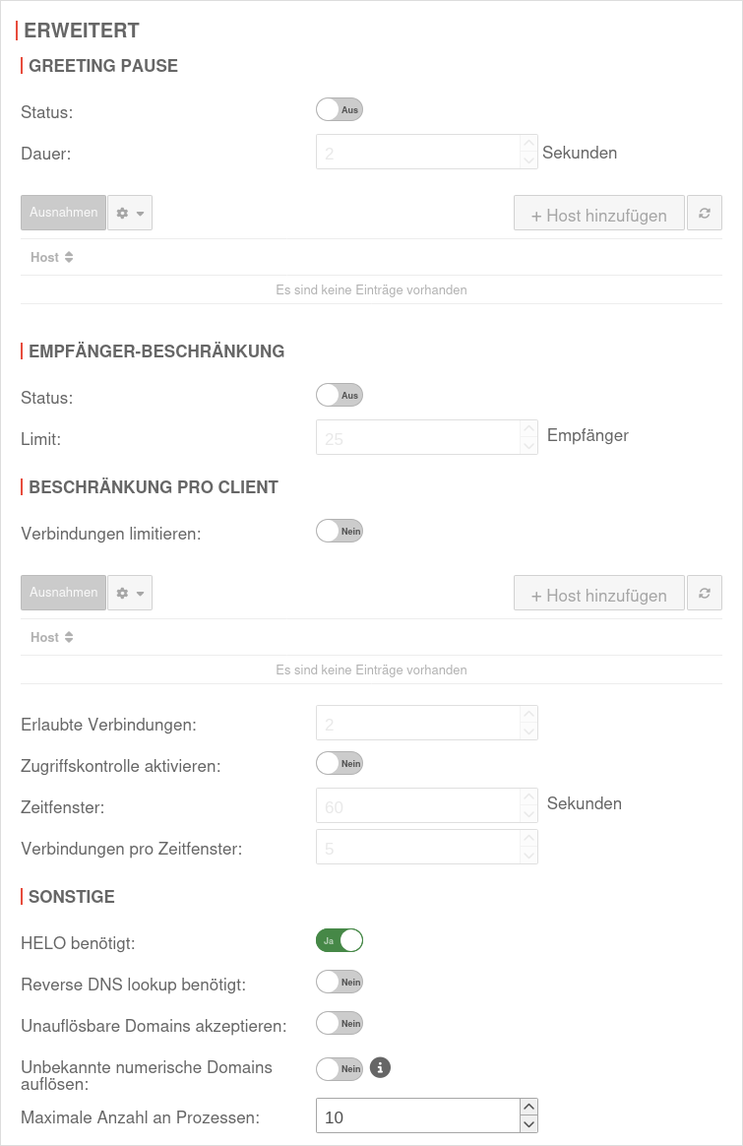Click Host hinzufügen button in Greeting Pause
743x1146 pixels.
[598, 215]
